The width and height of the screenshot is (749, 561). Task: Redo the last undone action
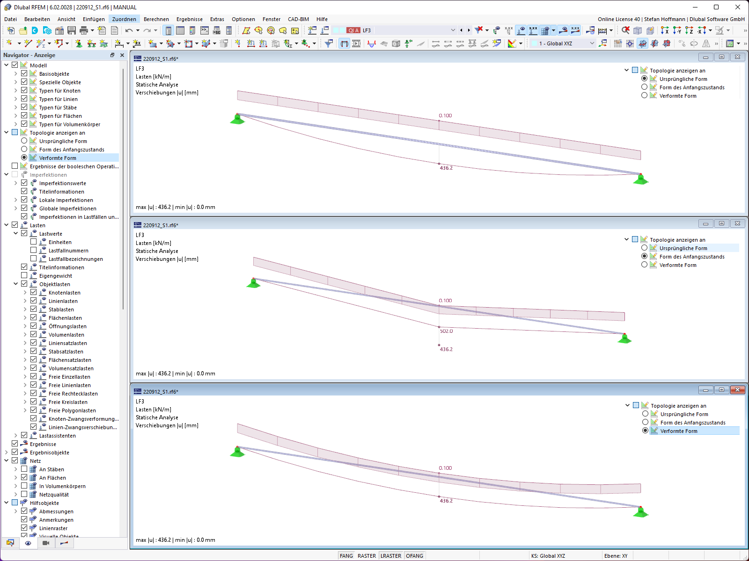click(147, 30)
